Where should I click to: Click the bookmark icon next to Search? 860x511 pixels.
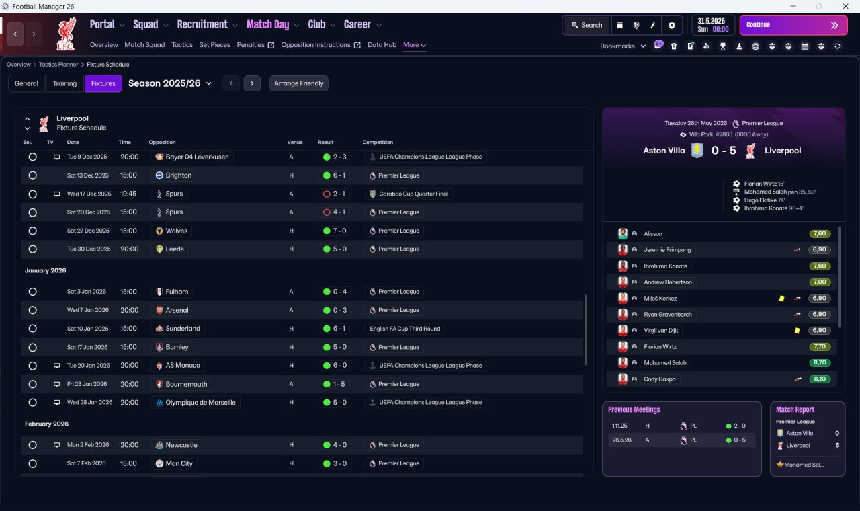619,25
